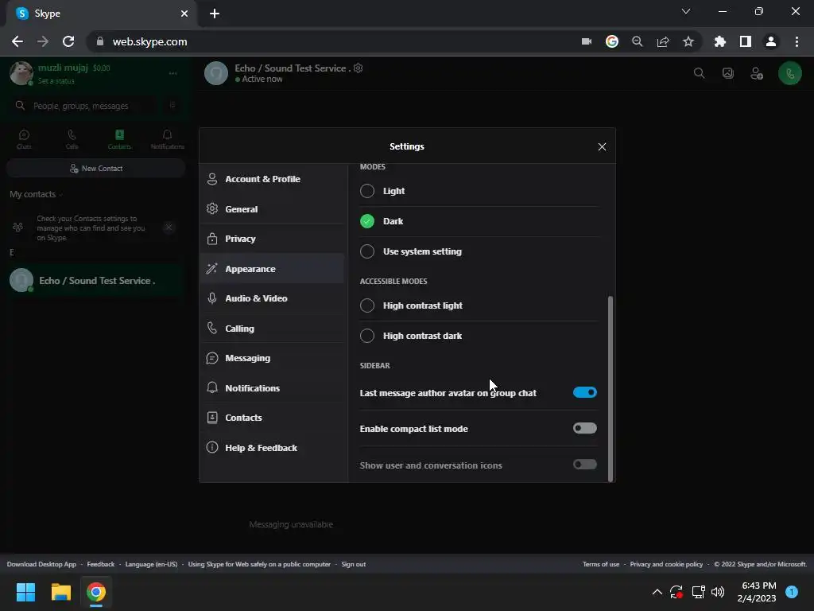Open Chrome three-dot menu
The image size is (814, 611).
tap(797, 41)
